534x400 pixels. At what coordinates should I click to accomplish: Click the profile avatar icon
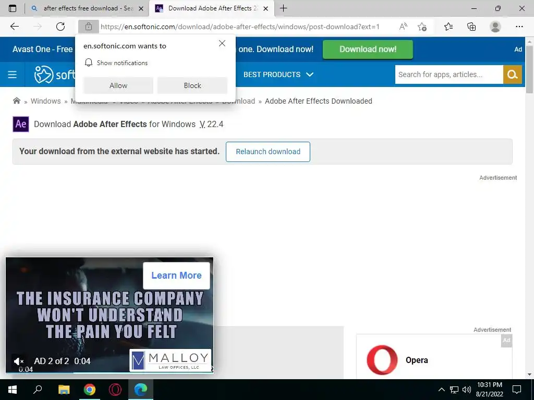(495, 27)
